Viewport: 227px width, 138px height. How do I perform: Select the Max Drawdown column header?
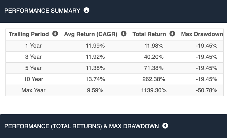coord(202,34)
